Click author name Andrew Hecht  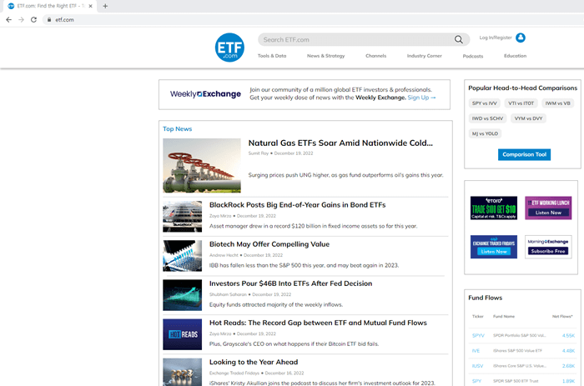pyautogui.click(x=224, y=255)
